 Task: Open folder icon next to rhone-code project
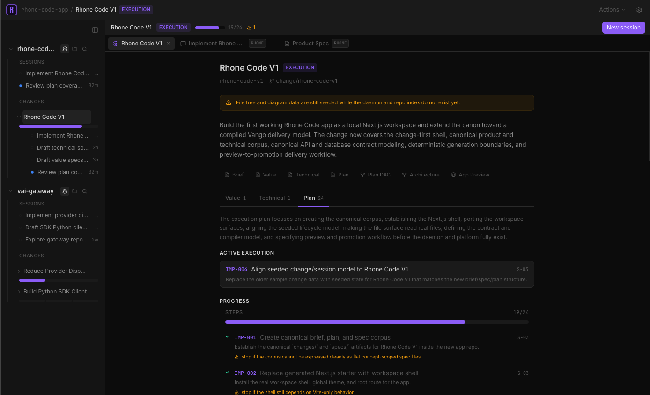point(75,49)
